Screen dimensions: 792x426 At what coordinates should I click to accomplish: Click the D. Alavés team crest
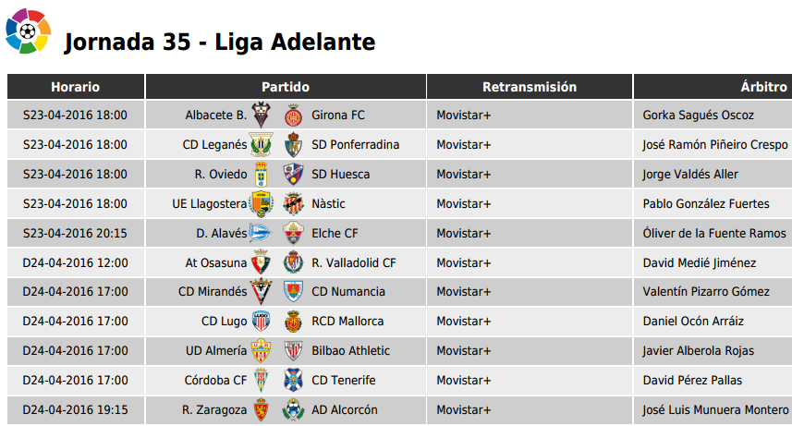coord(262,233)
